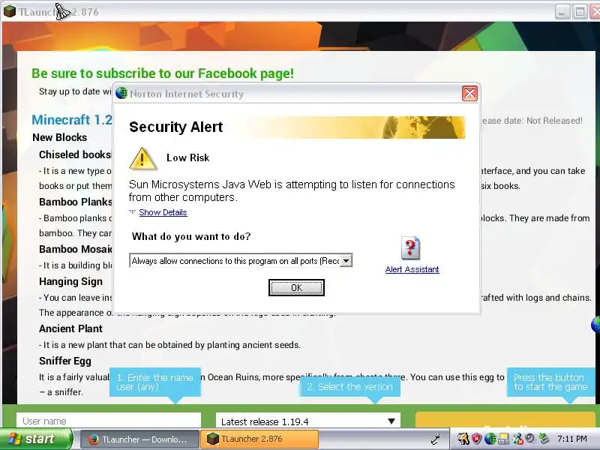Click the Norton keys tray icon
Image resolution: width=600 pixels, height=450 pixels.
click(463, 439)
